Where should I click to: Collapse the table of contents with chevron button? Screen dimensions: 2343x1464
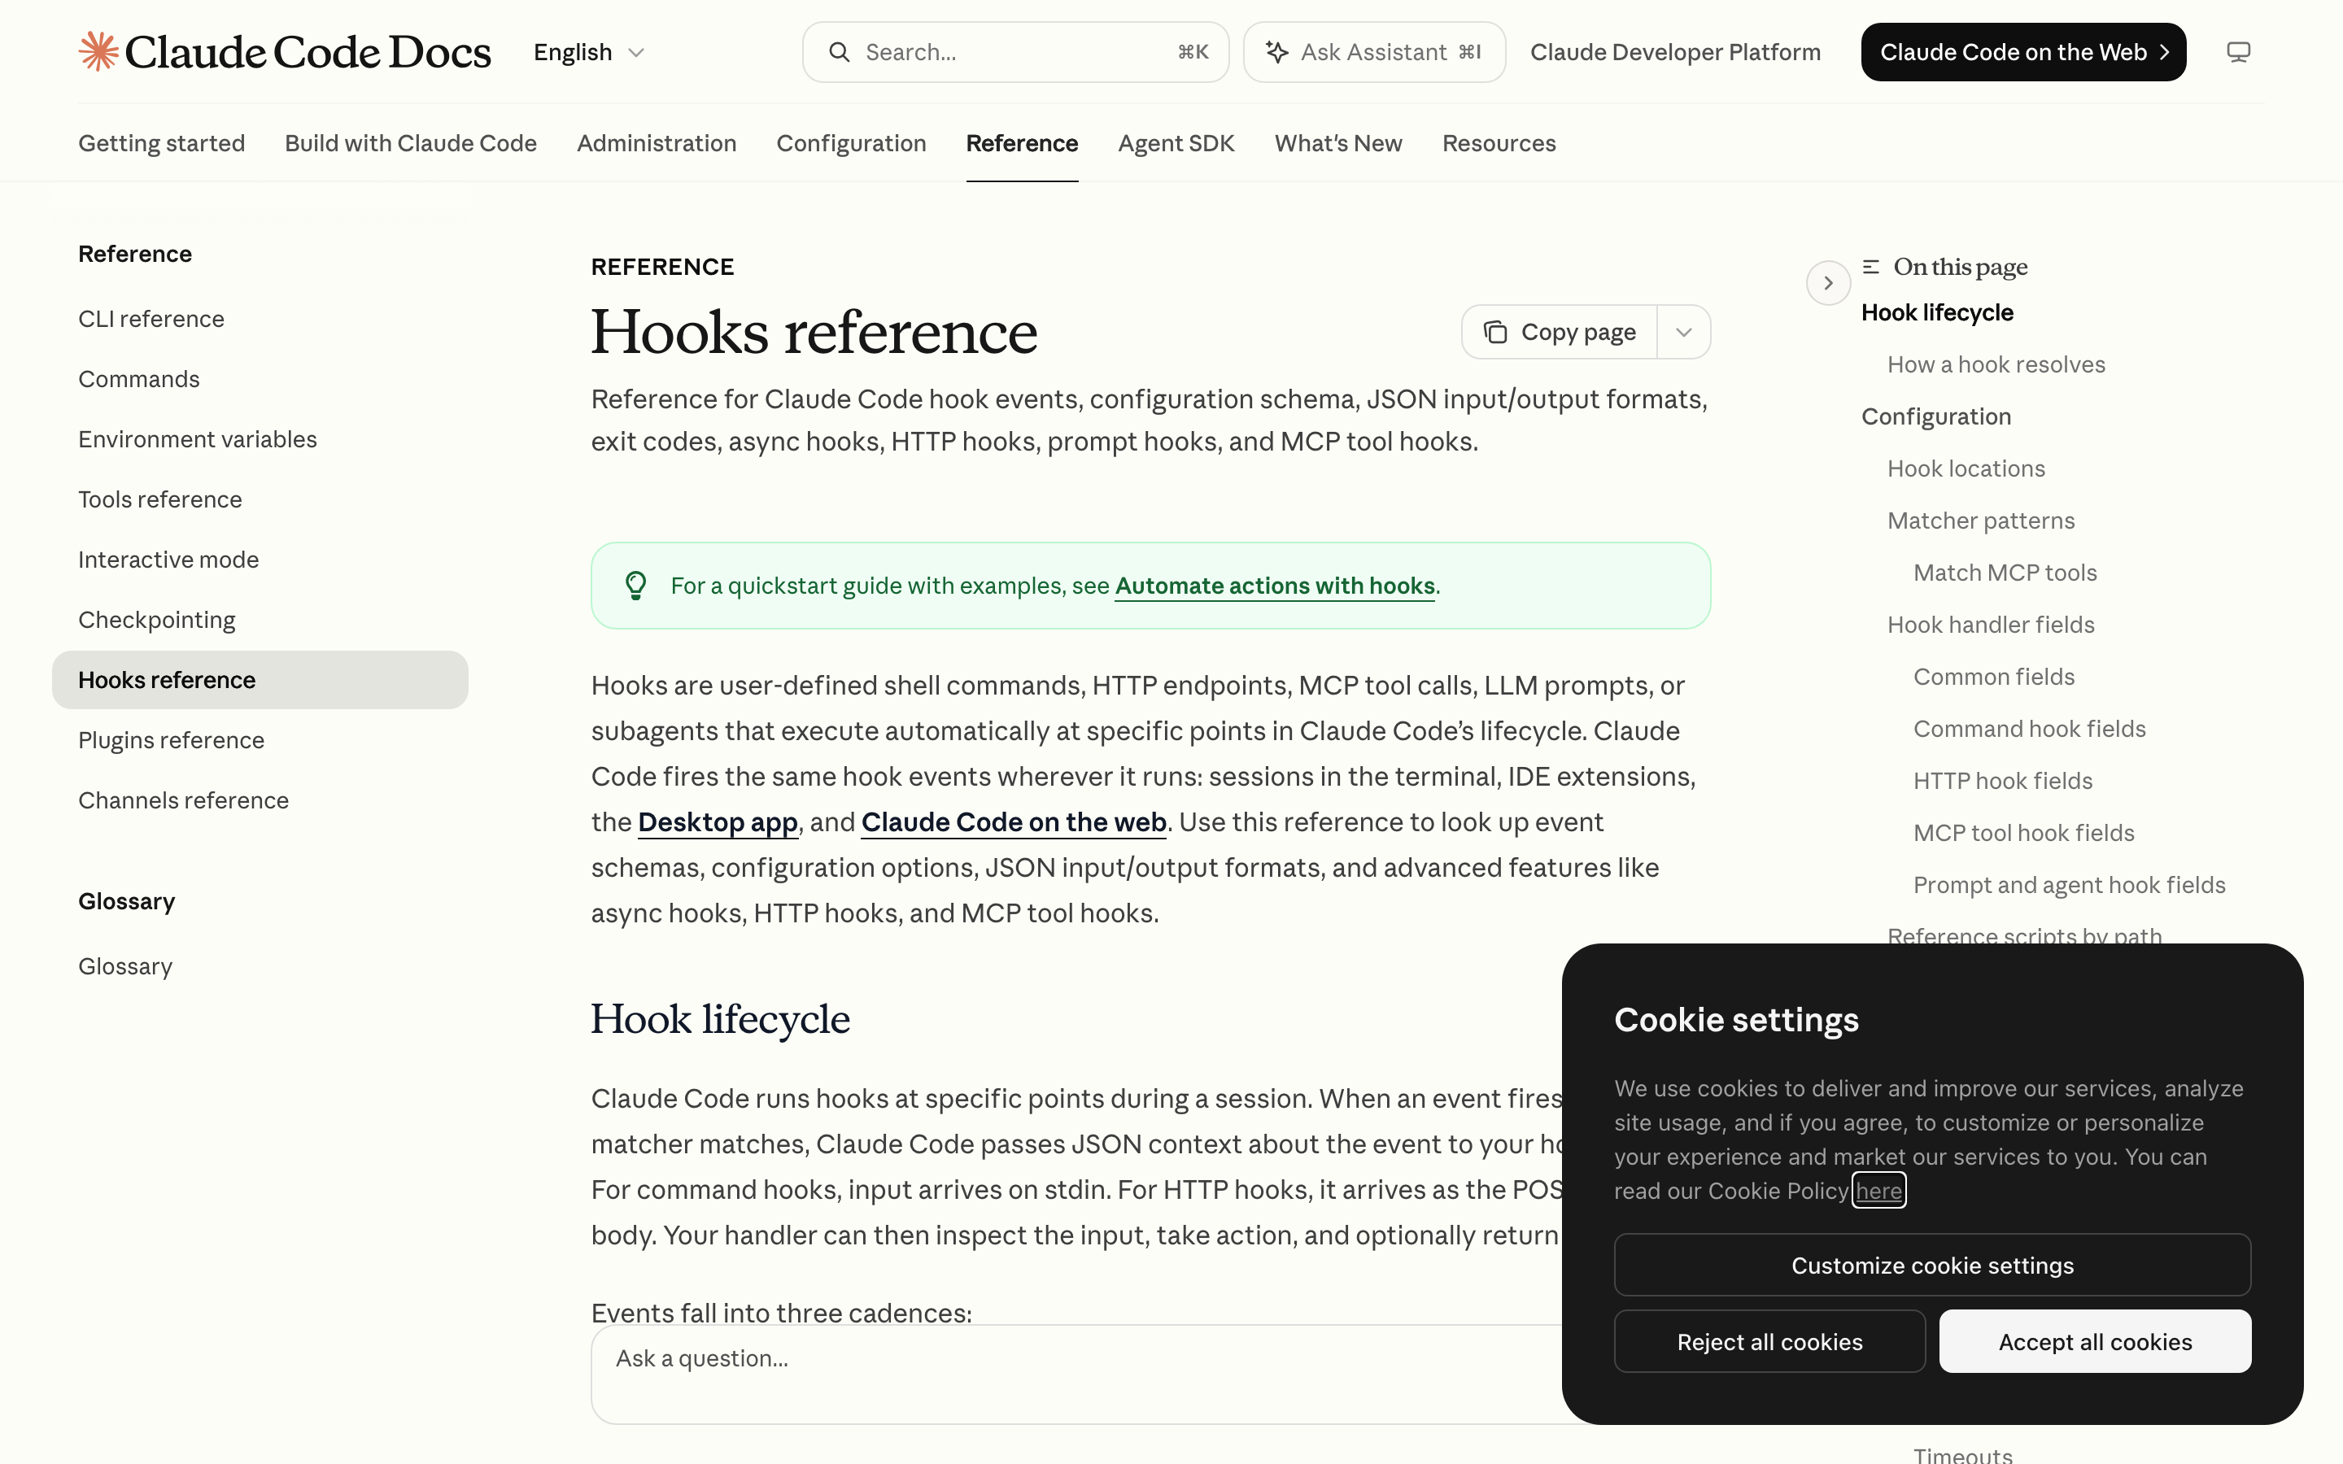pyautogui.click(x=1828, y=283)
